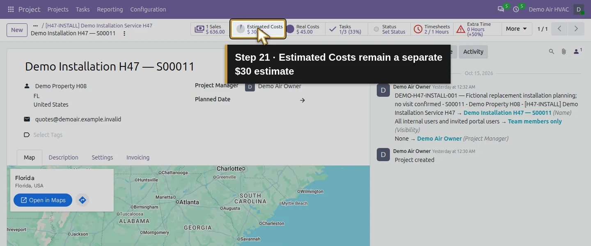Open the Project app home title
This screenshot has width=591, height=246.
(x=30, y=9)
